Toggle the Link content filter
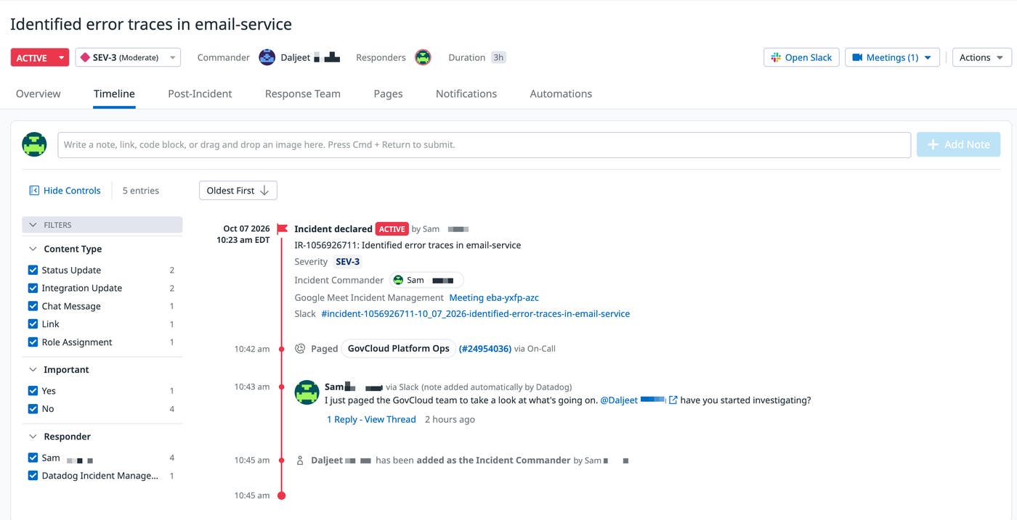The width and height of the screenshot is (1017, 520). 33,324
